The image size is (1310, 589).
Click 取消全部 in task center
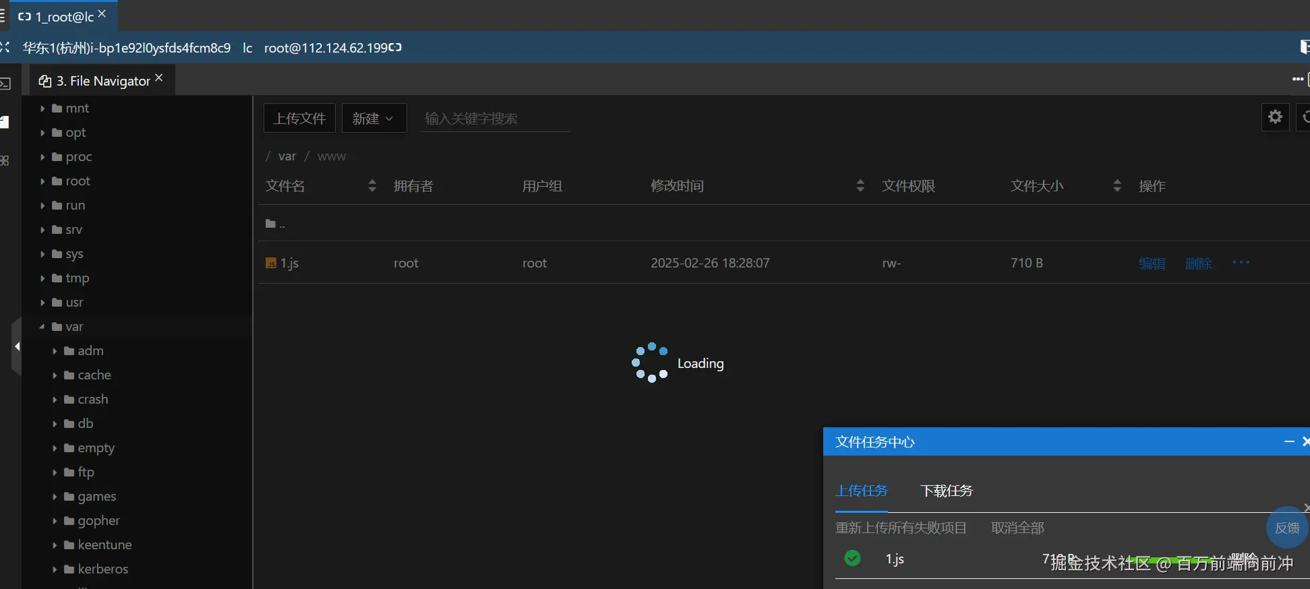[1017, 528]
